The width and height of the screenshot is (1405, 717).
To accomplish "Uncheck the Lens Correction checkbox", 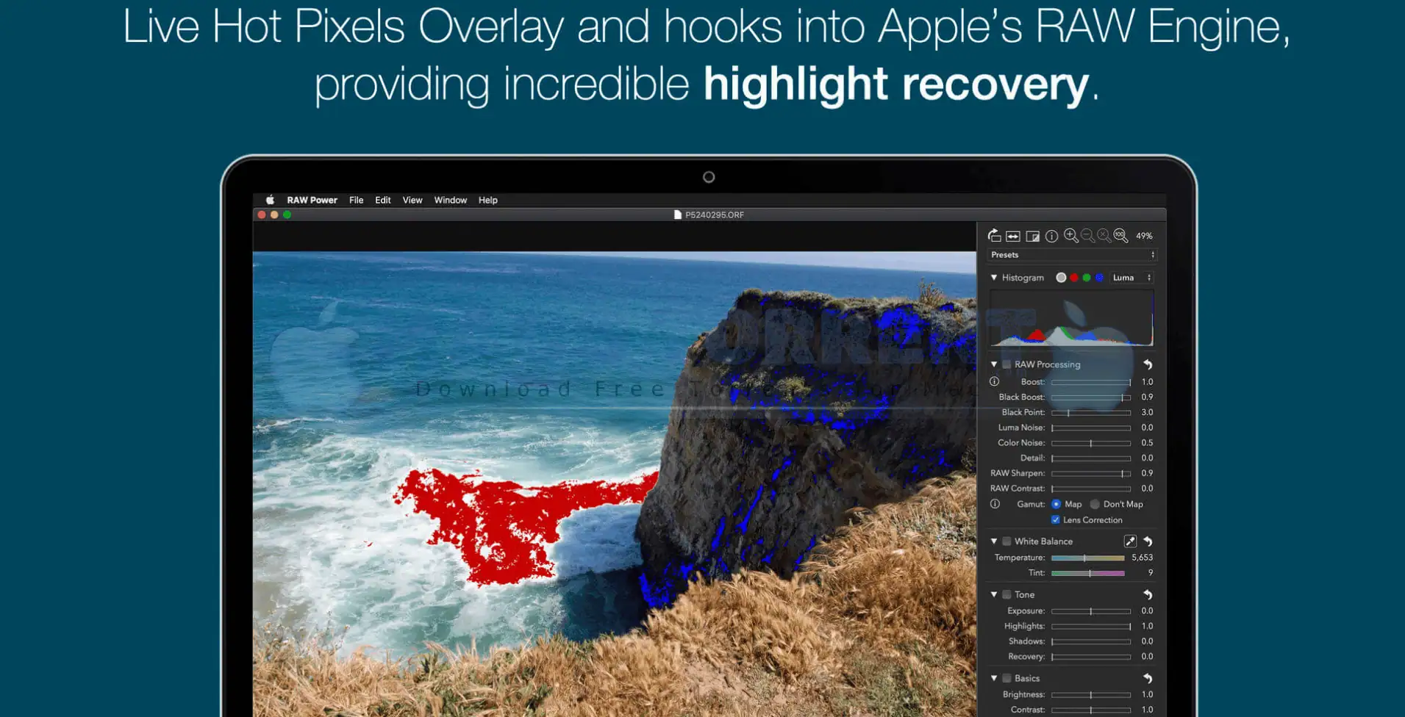I will click(x=1056, y=520).
